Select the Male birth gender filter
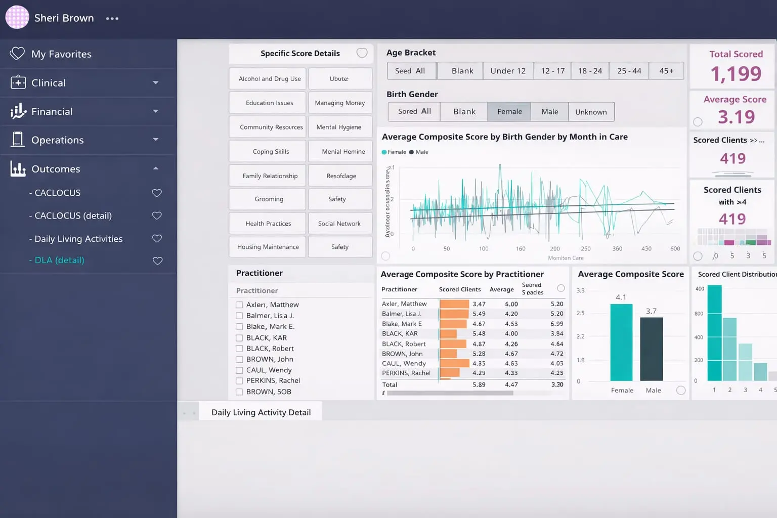This screenshot has width=777, height=518. tap(549, 111)
